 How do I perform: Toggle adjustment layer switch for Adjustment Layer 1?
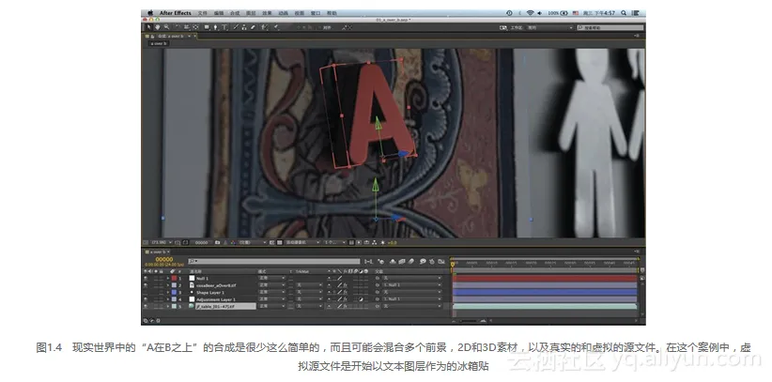[361, 299]
